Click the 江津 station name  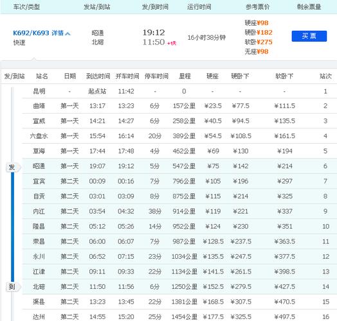coord(39,272)
